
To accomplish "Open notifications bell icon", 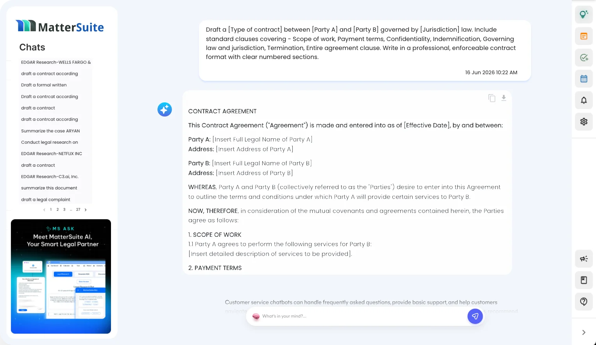I will [584, 100].
